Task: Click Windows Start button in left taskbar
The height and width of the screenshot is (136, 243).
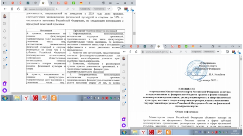Action: coord(5,98)
